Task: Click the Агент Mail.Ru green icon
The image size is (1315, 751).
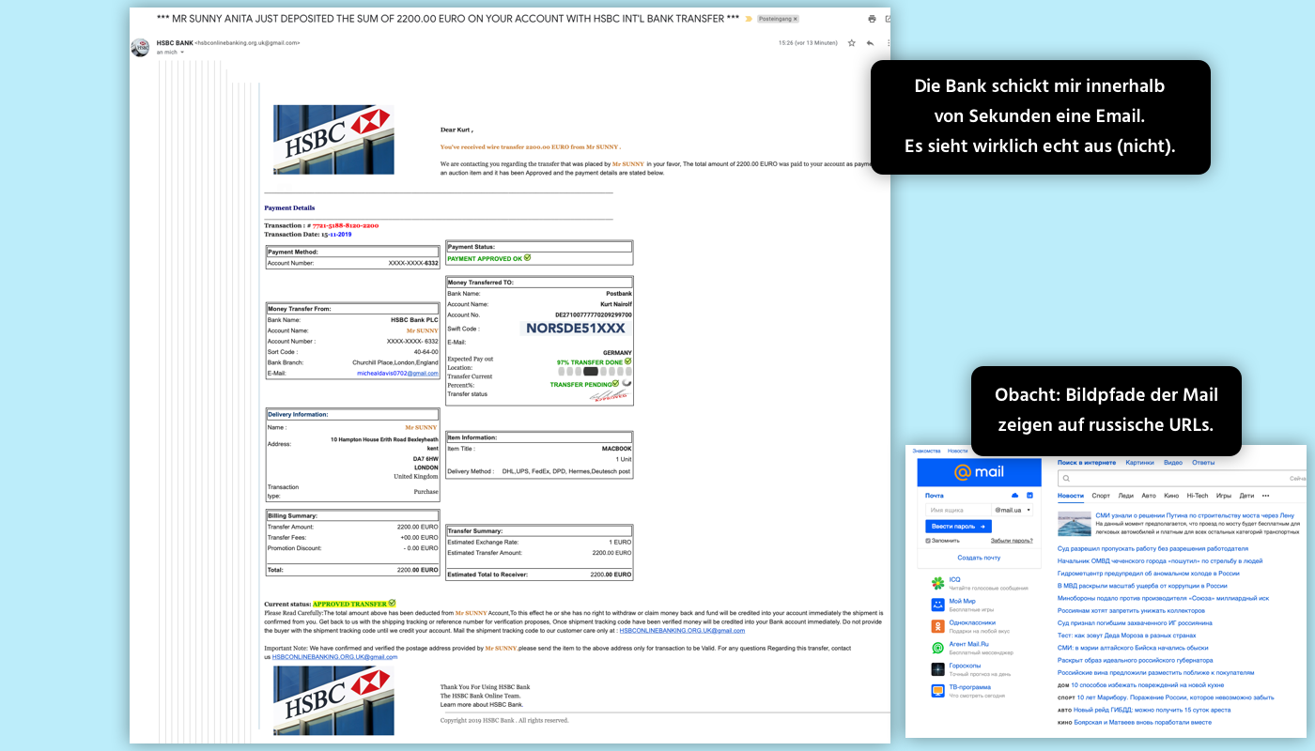Action: [937, 648]
